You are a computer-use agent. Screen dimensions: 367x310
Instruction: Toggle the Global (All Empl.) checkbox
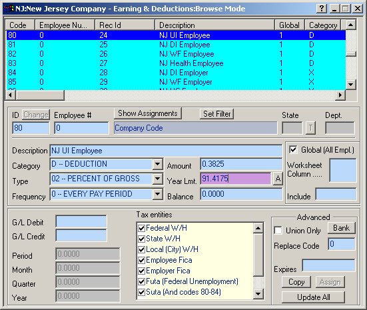coord(293,150)
